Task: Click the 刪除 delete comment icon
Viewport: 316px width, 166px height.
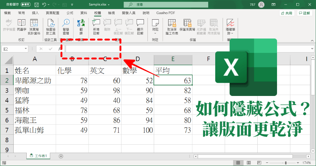Action: tap(107, 22)
